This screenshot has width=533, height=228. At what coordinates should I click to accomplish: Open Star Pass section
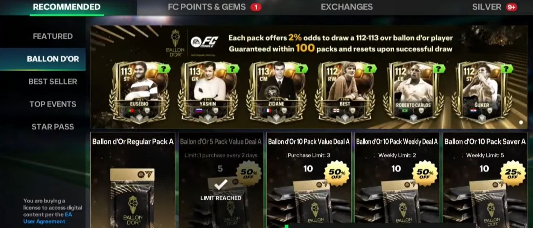tap(53, 127)
